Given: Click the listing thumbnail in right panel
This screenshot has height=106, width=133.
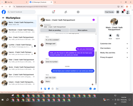Looking at the screenshot, I should 114,22.
